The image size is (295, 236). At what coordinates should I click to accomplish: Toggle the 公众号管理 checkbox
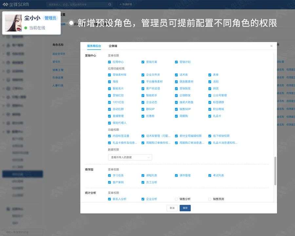click(210, 96)
